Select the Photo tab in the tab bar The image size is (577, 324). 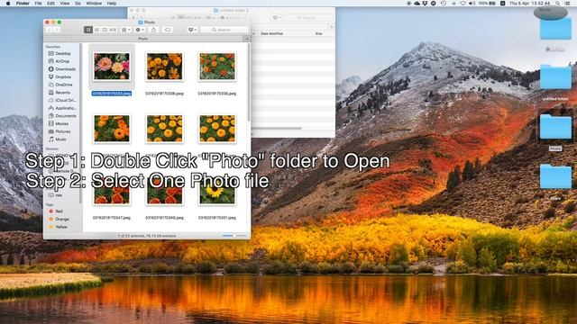click(142, 39)
